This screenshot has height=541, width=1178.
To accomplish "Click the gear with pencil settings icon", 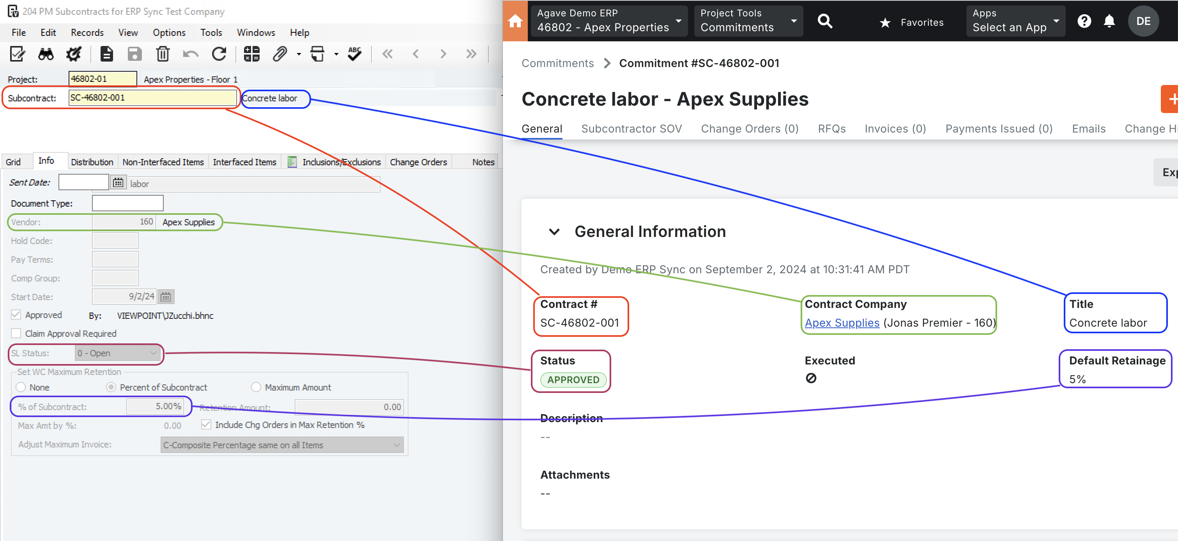I will tap(74, 54).
